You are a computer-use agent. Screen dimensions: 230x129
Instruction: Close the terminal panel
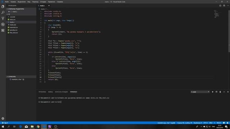click(x=228, y=92)
